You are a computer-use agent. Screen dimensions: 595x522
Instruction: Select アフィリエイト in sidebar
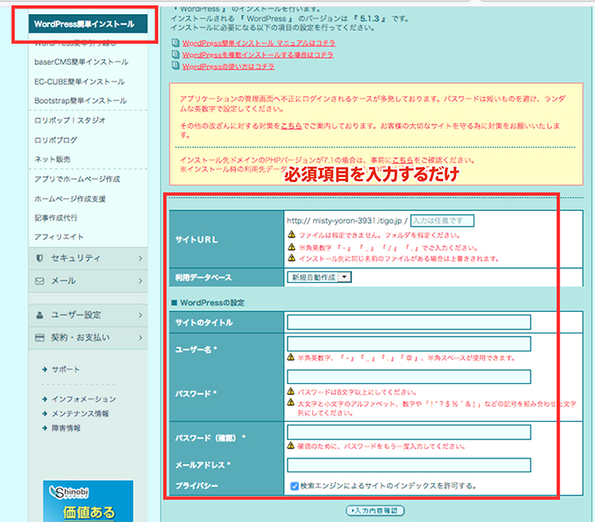[x=59, y=237]
